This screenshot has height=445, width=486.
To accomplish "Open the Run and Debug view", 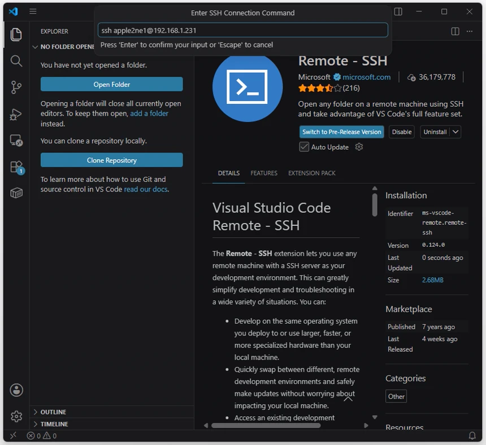I will [16, 114].
